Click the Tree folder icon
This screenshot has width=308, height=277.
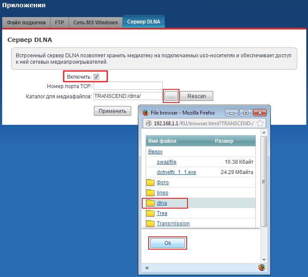150,213
